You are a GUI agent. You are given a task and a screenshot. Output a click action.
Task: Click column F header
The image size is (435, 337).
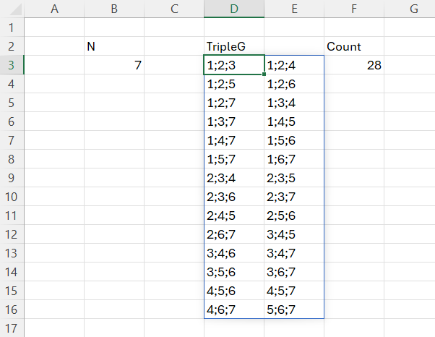[x=354, y=9]
